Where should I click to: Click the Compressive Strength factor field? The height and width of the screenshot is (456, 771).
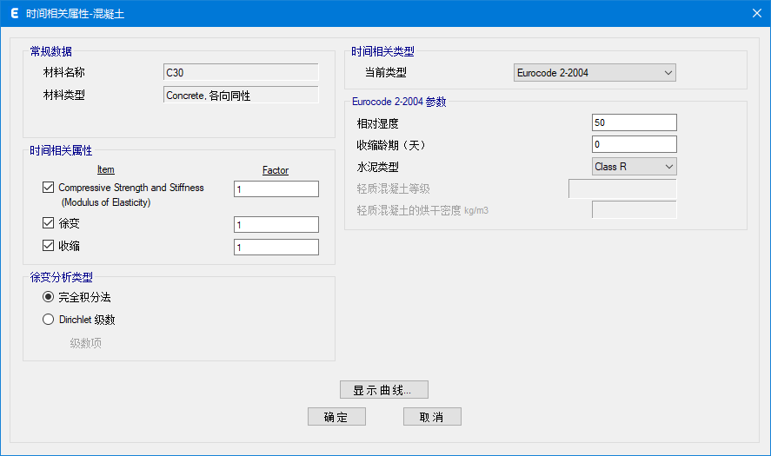(276, 188)
